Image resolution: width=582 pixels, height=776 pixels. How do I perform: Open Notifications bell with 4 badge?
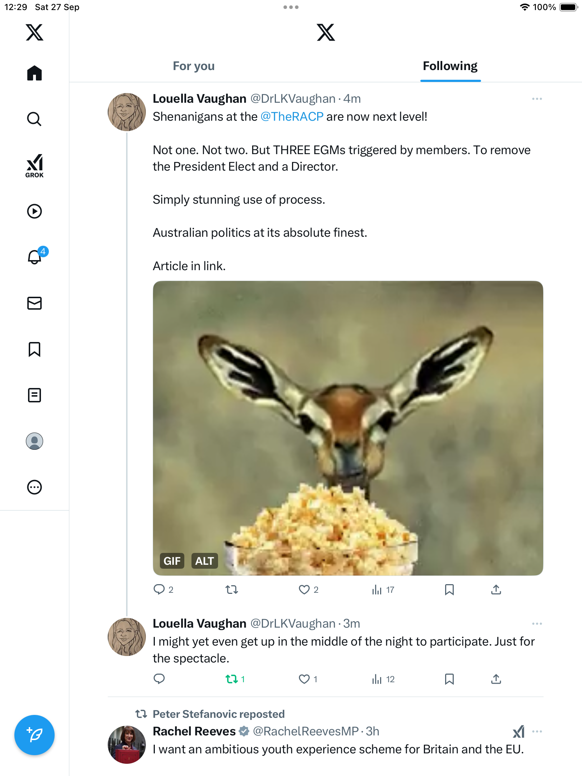[x=35, y=257]
